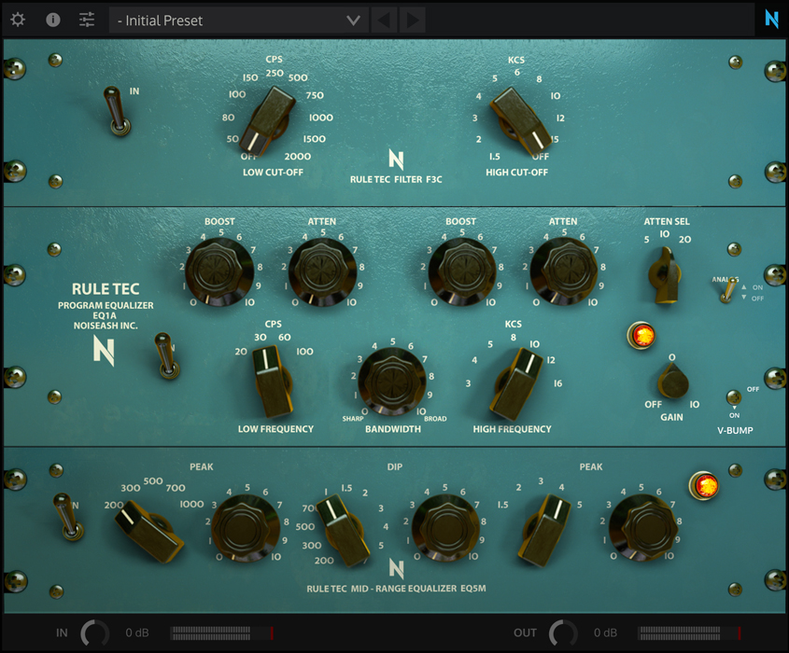Click the input 0 dB value
This screenshot has height=653, width=789.
click(x=137, y=632)
